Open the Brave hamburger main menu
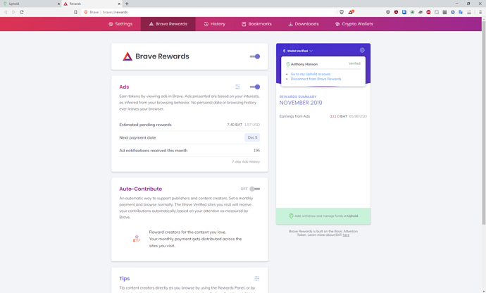The height and width of the screenshot is (293, 486). (480, 12)
